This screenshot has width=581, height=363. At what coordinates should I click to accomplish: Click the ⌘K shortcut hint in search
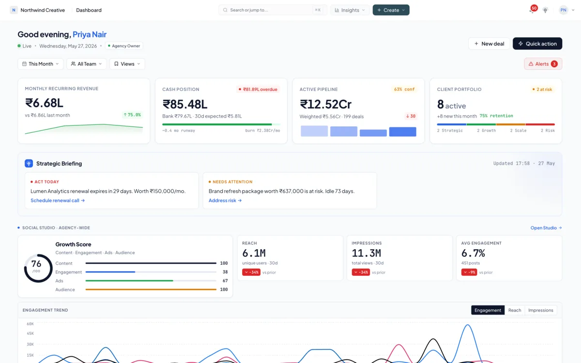click(318, 10)
